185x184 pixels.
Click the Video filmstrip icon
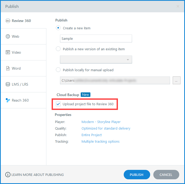click(x=8, y=52)
